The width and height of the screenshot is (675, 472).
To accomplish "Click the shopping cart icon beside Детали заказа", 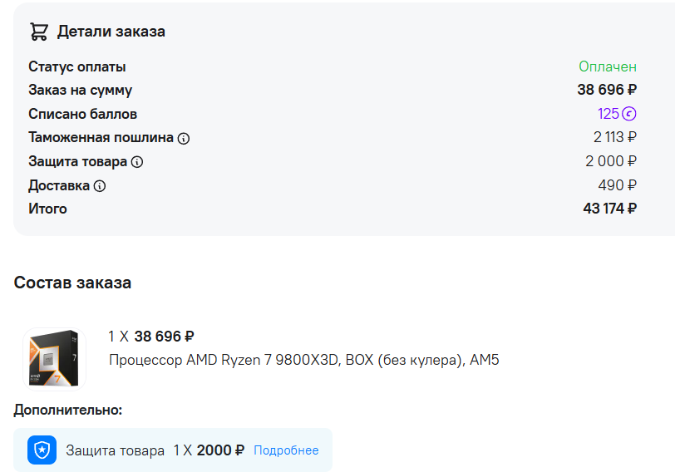I will [38, 32].
